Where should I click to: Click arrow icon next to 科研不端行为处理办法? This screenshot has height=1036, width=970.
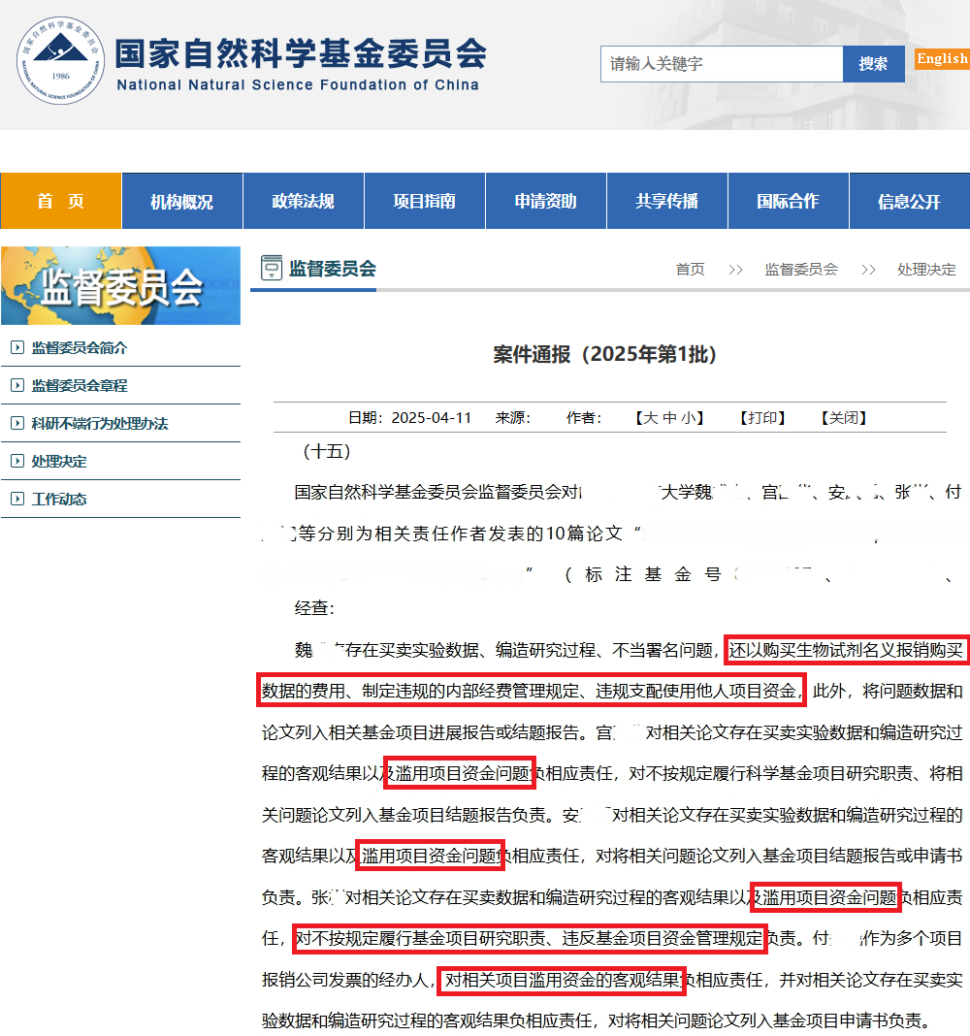coord(16,424)
